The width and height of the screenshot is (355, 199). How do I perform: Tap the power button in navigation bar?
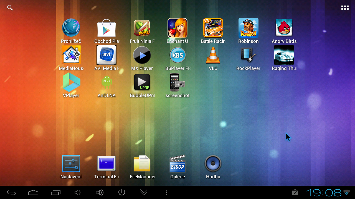tap(122, 192)
